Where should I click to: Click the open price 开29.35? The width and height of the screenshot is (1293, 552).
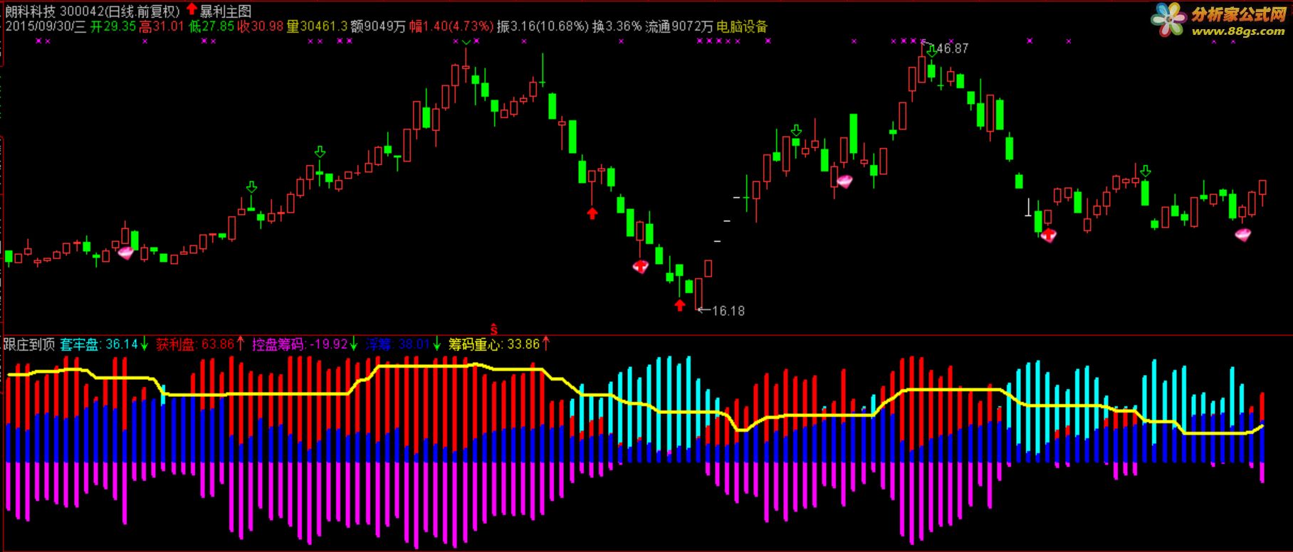(112, 27)
